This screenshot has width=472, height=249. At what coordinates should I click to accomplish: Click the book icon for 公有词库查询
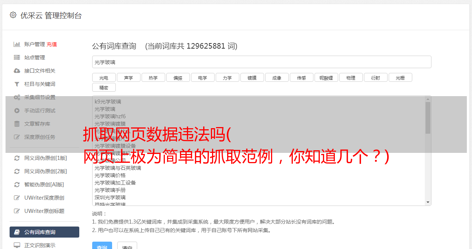17,232
